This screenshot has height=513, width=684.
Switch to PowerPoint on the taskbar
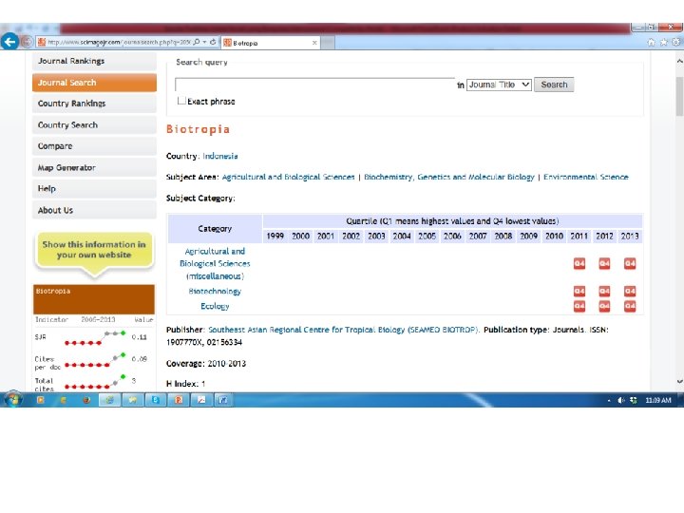[x=179, y=400]
